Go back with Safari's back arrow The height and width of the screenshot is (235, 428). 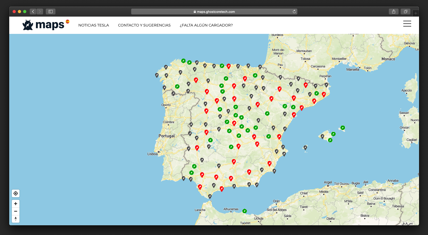click(x=33, y=12)
